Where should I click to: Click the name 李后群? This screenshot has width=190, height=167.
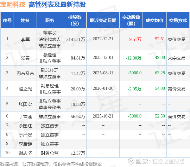coord(25,144)
